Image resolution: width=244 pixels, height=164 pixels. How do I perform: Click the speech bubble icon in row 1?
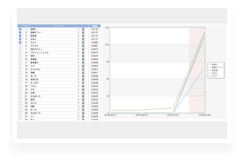[78, 29]
